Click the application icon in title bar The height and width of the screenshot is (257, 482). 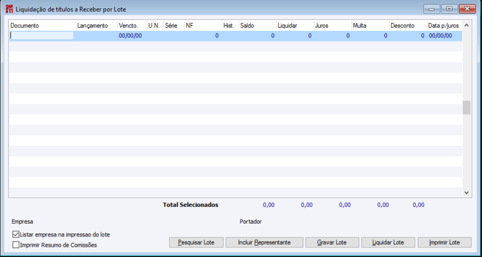(10, 9)
